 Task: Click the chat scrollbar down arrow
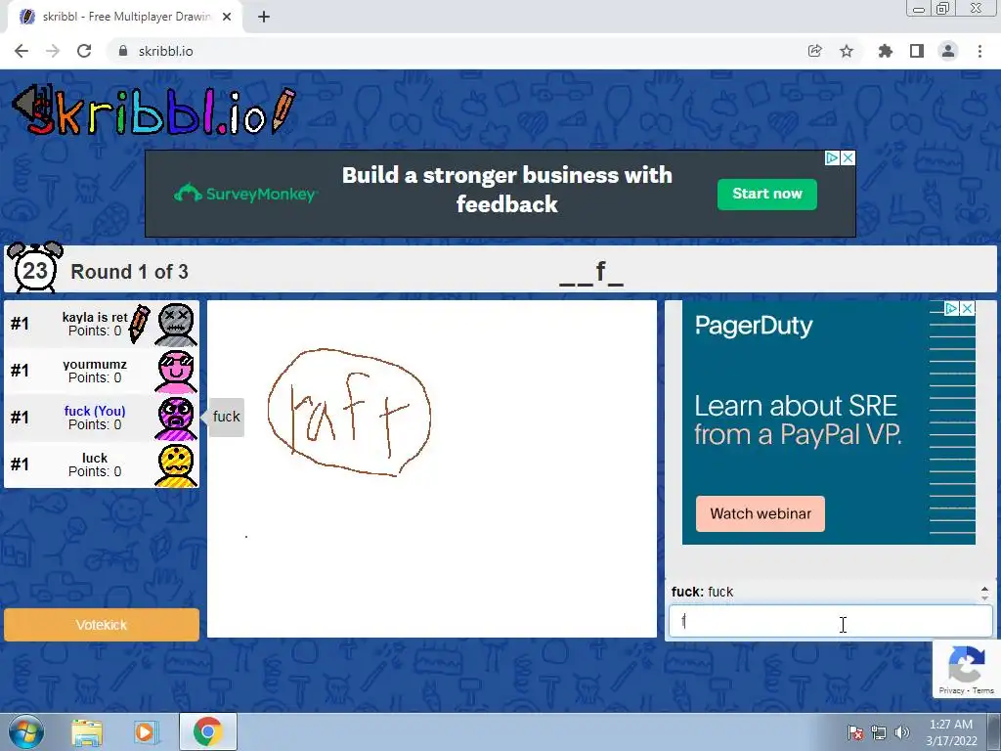(984, 597)
